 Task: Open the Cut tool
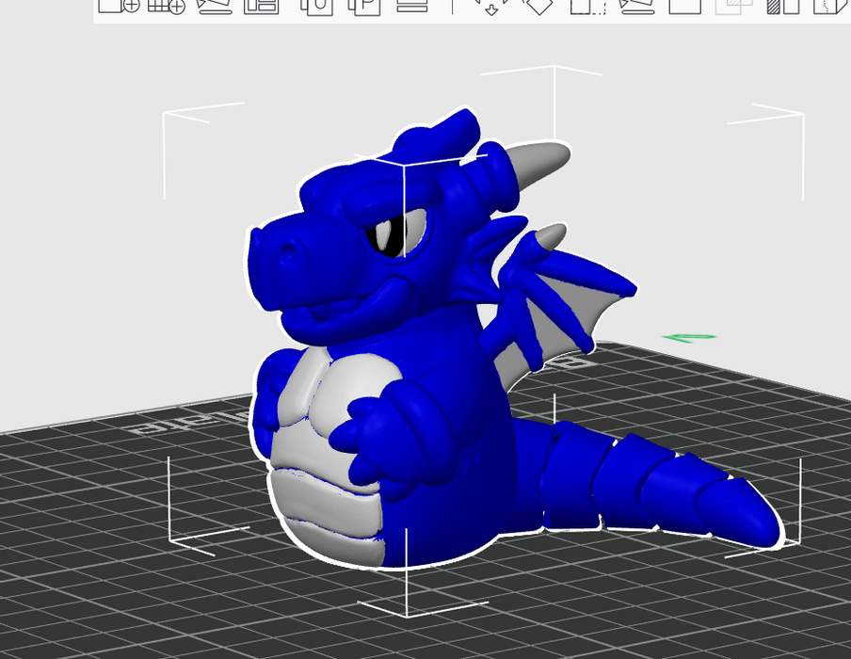[x=684, y=6]
